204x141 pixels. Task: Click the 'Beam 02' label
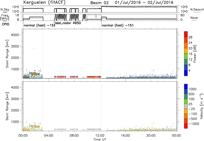[99, 3]
